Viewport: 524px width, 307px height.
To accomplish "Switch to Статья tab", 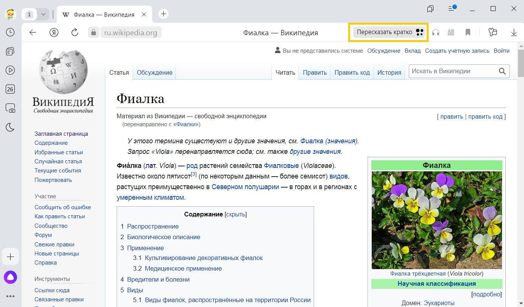I will pos(119,72).
